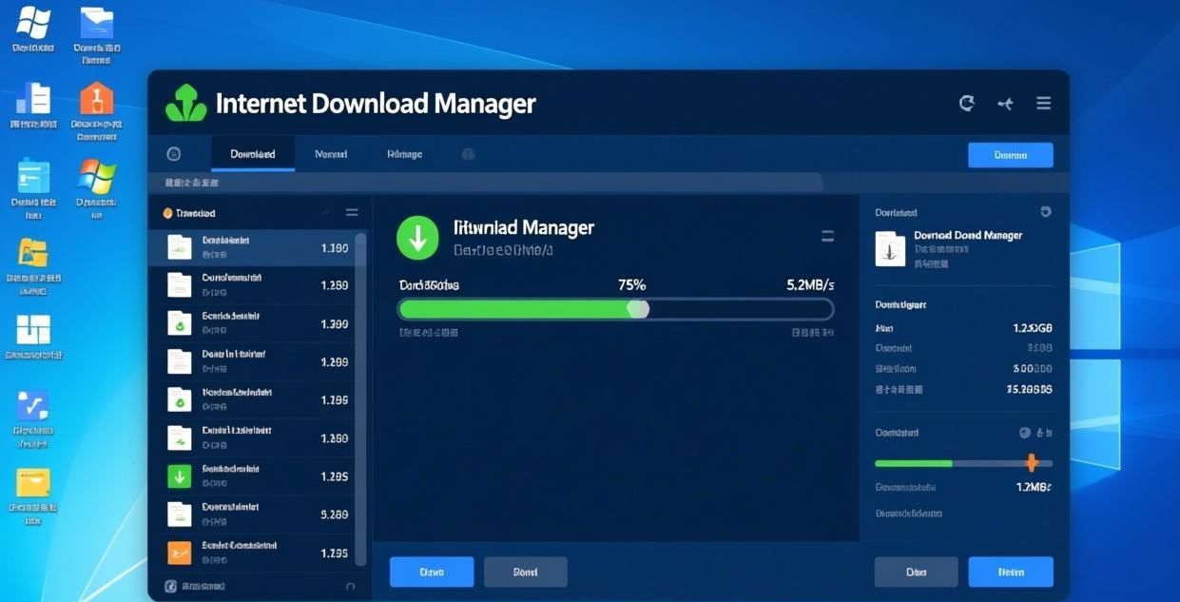Click the gray button below the progress panel
This screenshot has width=1180, height=602.
[x=526, y=572]
